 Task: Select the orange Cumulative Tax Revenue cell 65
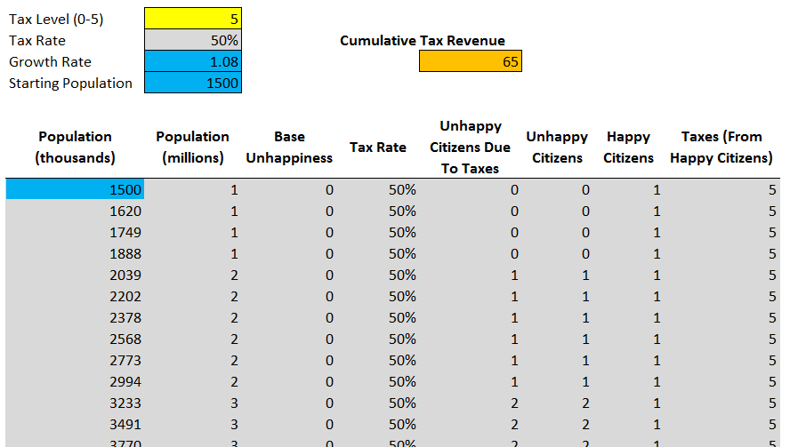(471, 61)
